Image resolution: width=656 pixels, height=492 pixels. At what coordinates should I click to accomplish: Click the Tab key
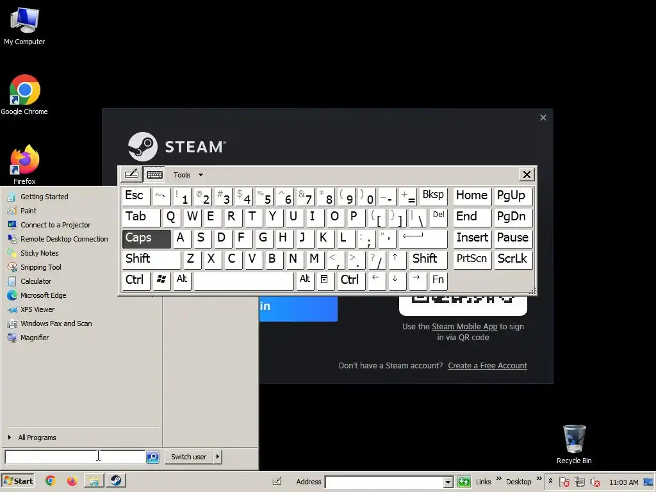point(142,217)
